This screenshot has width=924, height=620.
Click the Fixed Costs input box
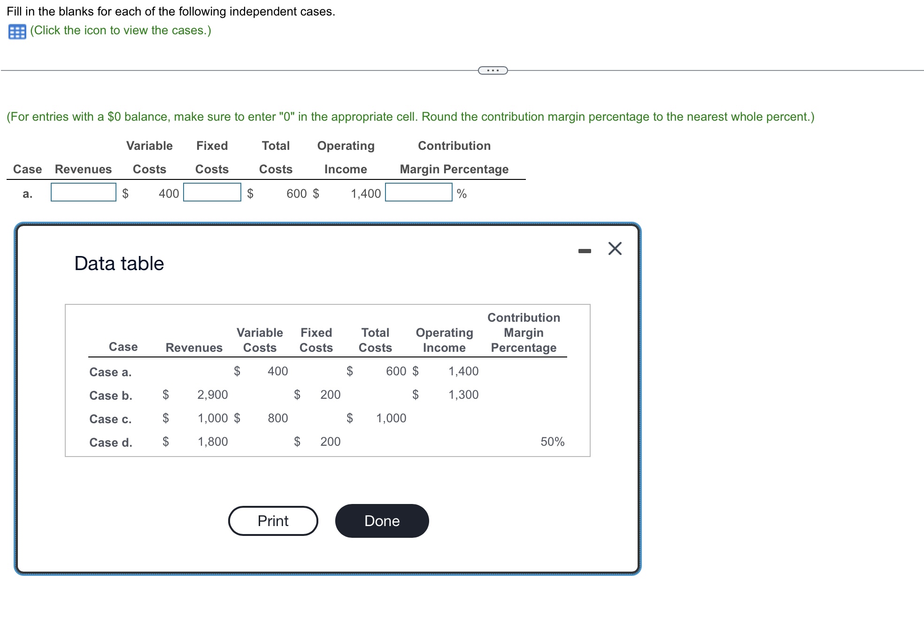212,193
